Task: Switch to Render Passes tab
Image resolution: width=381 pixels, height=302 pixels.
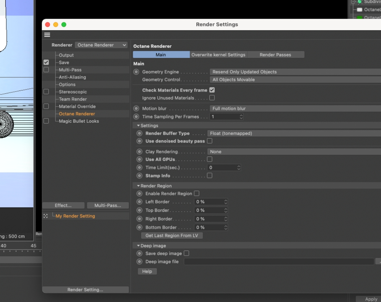Action: [x=275, y=55]
